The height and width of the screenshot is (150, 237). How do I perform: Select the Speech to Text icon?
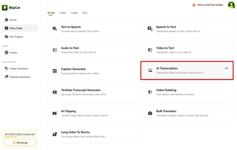coord(150,29)
